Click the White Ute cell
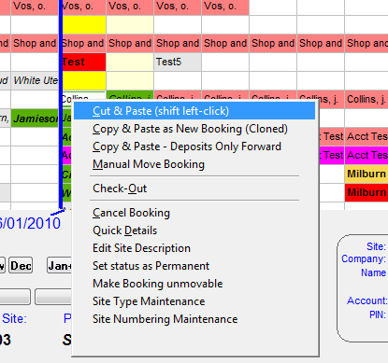Image resolution: width=388 pixels, height=363 pixels. coord(35,80)
